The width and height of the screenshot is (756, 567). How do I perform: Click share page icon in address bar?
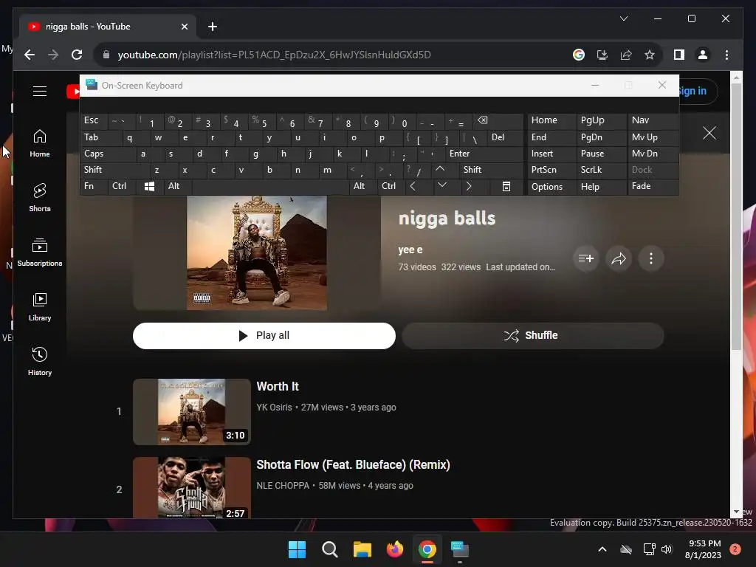(626, 55)
